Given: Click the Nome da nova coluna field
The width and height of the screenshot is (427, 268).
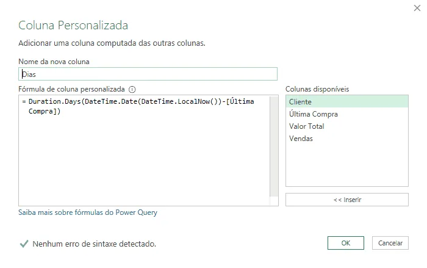Looking at the screenshot, I should (148, 74).
